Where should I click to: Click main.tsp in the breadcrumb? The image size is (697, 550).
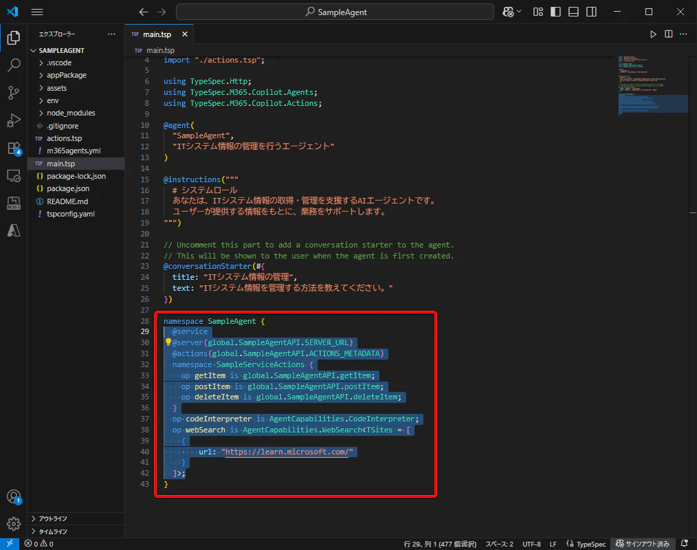[160, 50]
